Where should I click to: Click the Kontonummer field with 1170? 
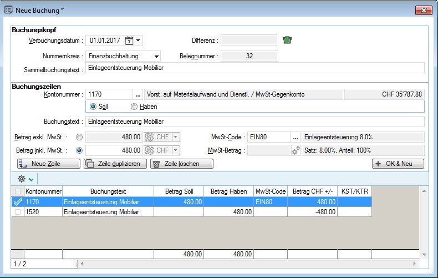[x=109, y=94]
